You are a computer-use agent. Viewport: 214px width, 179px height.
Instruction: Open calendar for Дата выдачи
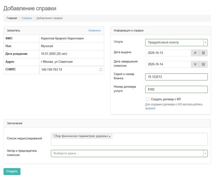(x=203, y=53)
